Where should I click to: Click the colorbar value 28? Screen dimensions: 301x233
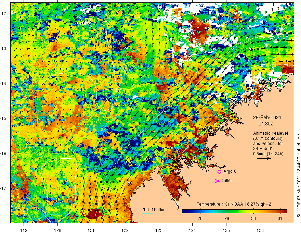tap(200, 218)
